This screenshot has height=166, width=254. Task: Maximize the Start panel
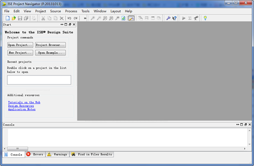point(66,24)
